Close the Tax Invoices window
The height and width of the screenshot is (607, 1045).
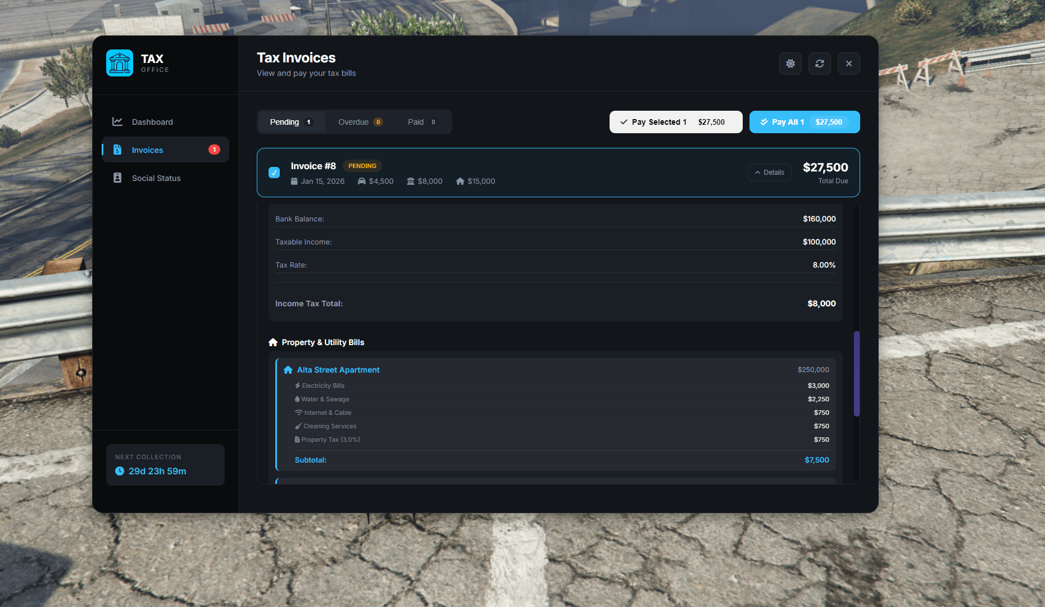tap(848, 64)
